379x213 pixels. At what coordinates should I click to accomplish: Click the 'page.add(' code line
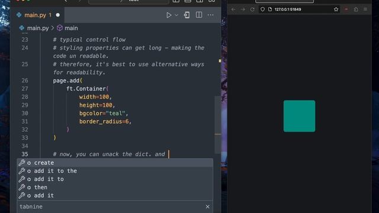tap(68, 80)
